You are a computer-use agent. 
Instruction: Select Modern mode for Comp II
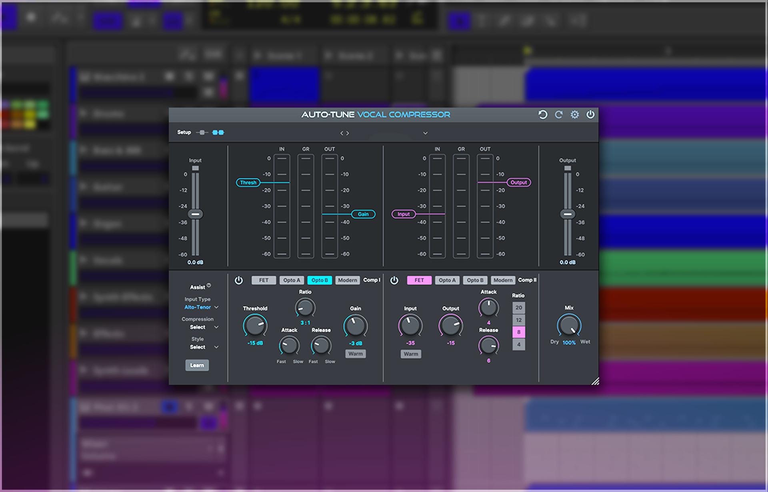[503, 280]
